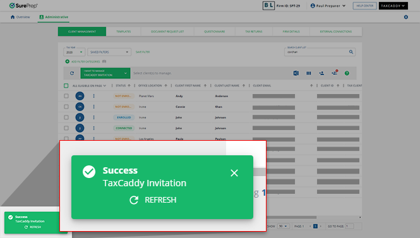Click the ENROLLED status badge
This screenshot has height=238, width=420.
coord(124,117)
